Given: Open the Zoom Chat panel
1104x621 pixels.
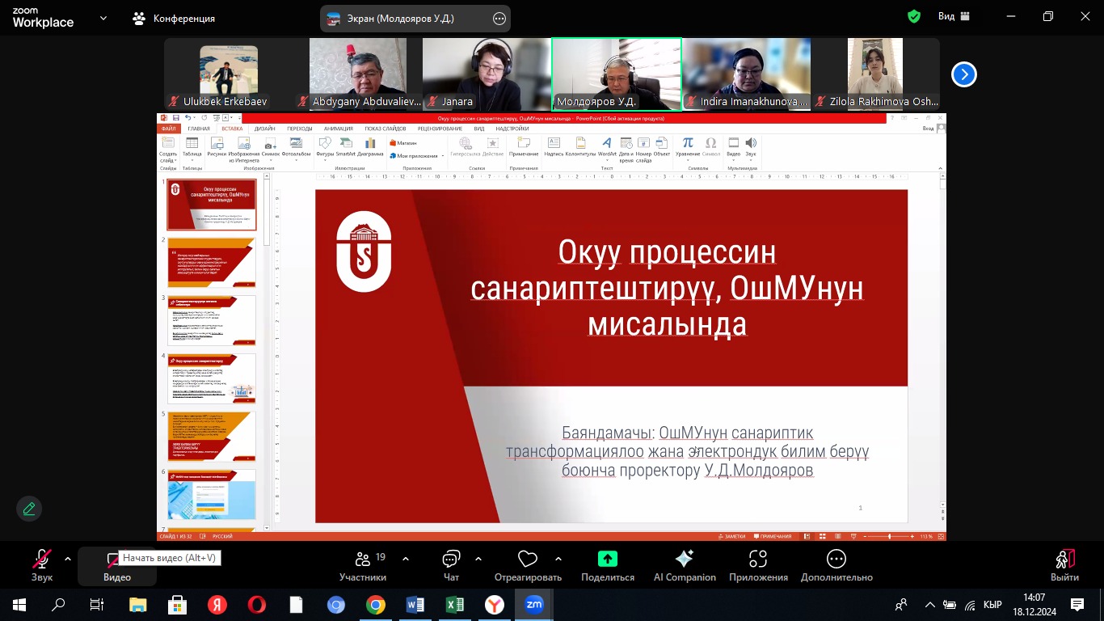Looking at the screenshot, I should click(x=451, y=560).
